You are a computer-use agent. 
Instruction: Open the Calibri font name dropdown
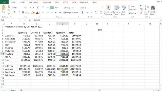25,8
